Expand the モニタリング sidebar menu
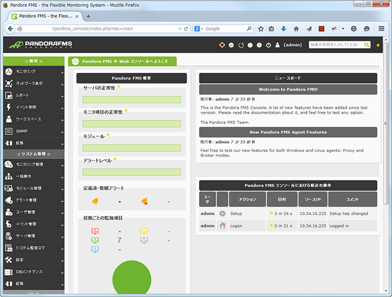This screenshot has height=297, width=392. [x=33, y=72]
